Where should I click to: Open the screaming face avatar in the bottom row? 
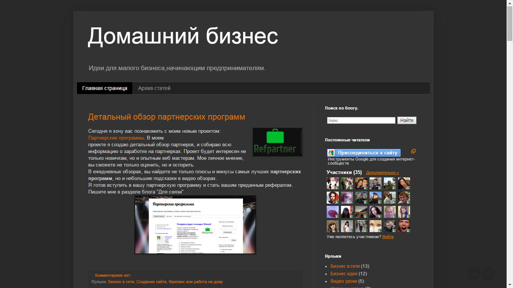(x=404, y=226)
